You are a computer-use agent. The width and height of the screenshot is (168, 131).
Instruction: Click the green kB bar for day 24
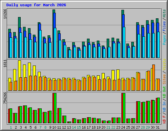(124, 108)
